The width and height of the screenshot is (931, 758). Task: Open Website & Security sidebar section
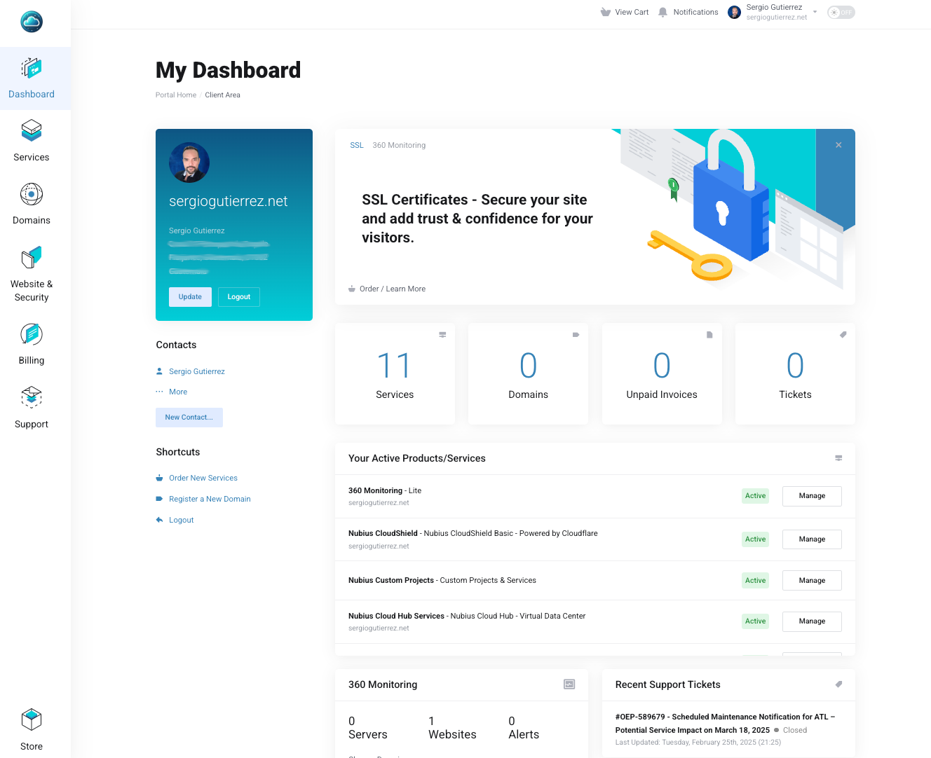(32, 275)
